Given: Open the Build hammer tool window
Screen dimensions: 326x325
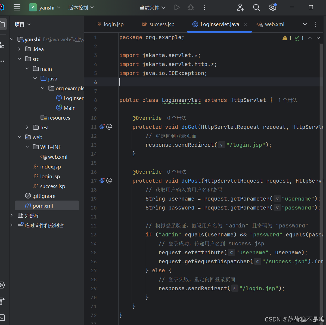Looking at the screenshot, I should pyautogui.click(x=2, y=301).
